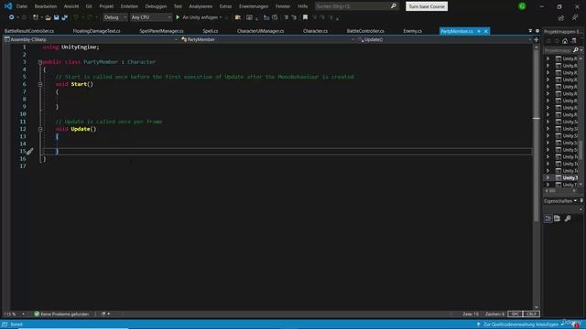
Task: Click the uncomment lines toolbar icon
Action: [x=294, y=17]
